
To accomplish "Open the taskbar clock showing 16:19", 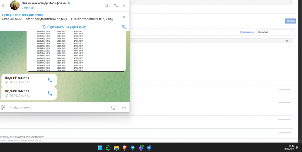I will [x=289, y=147].
